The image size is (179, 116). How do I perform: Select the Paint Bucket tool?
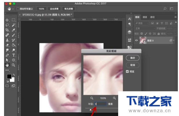(14, 45)
